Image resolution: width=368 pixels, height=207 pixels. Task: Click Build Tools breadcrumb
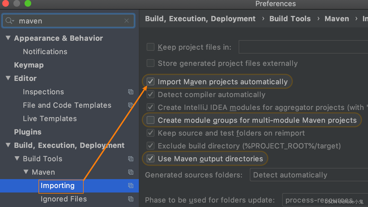tap(290, 19)
